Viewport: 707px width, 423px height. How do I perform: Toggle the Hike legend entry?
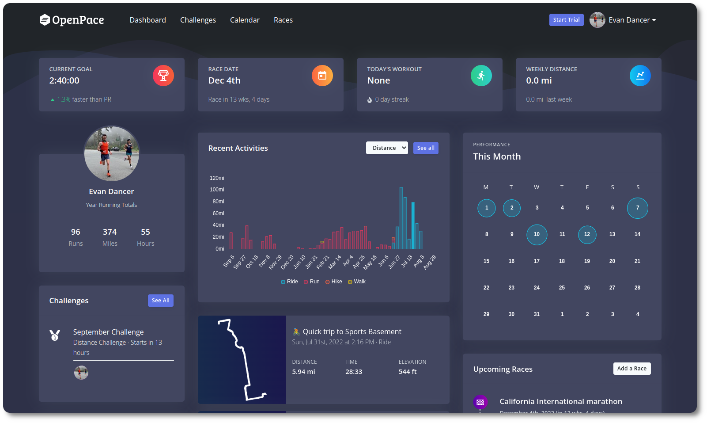point(334,282)
